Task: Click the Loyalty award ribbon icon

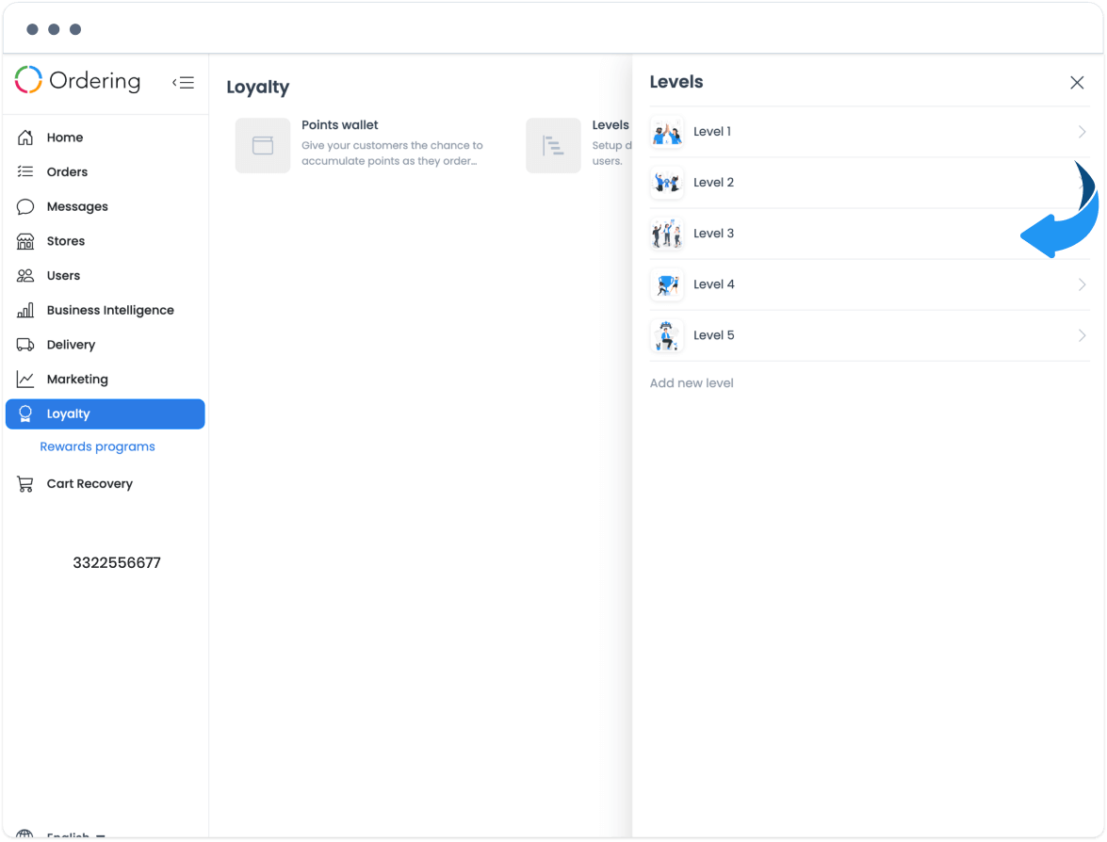Action: point(25,413)
